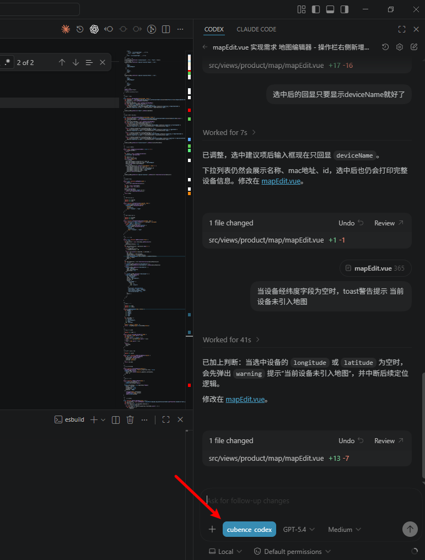
Task: Toggle primary side bar visibility
Action: (x=316, y=9)
